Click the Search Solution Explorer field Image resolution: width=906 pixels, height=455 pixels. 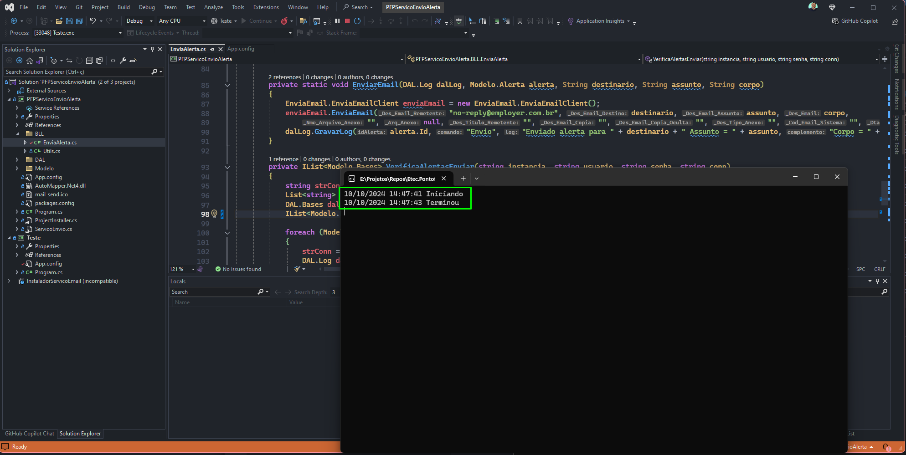[77, 72]
